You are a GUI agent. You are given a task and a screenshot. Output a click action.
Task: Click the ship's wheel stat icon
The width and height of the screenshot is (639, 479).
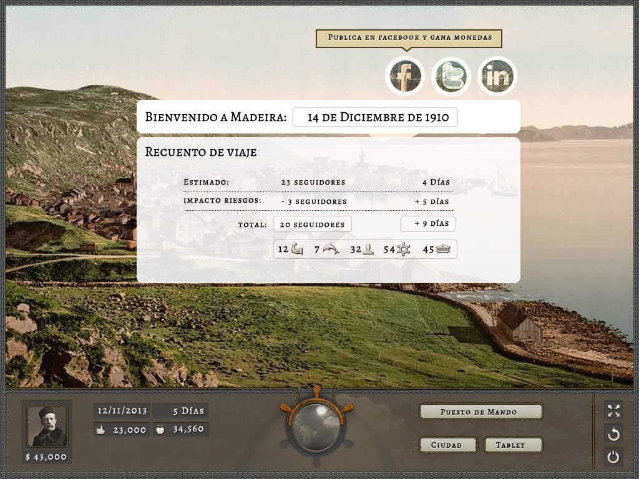404,249
